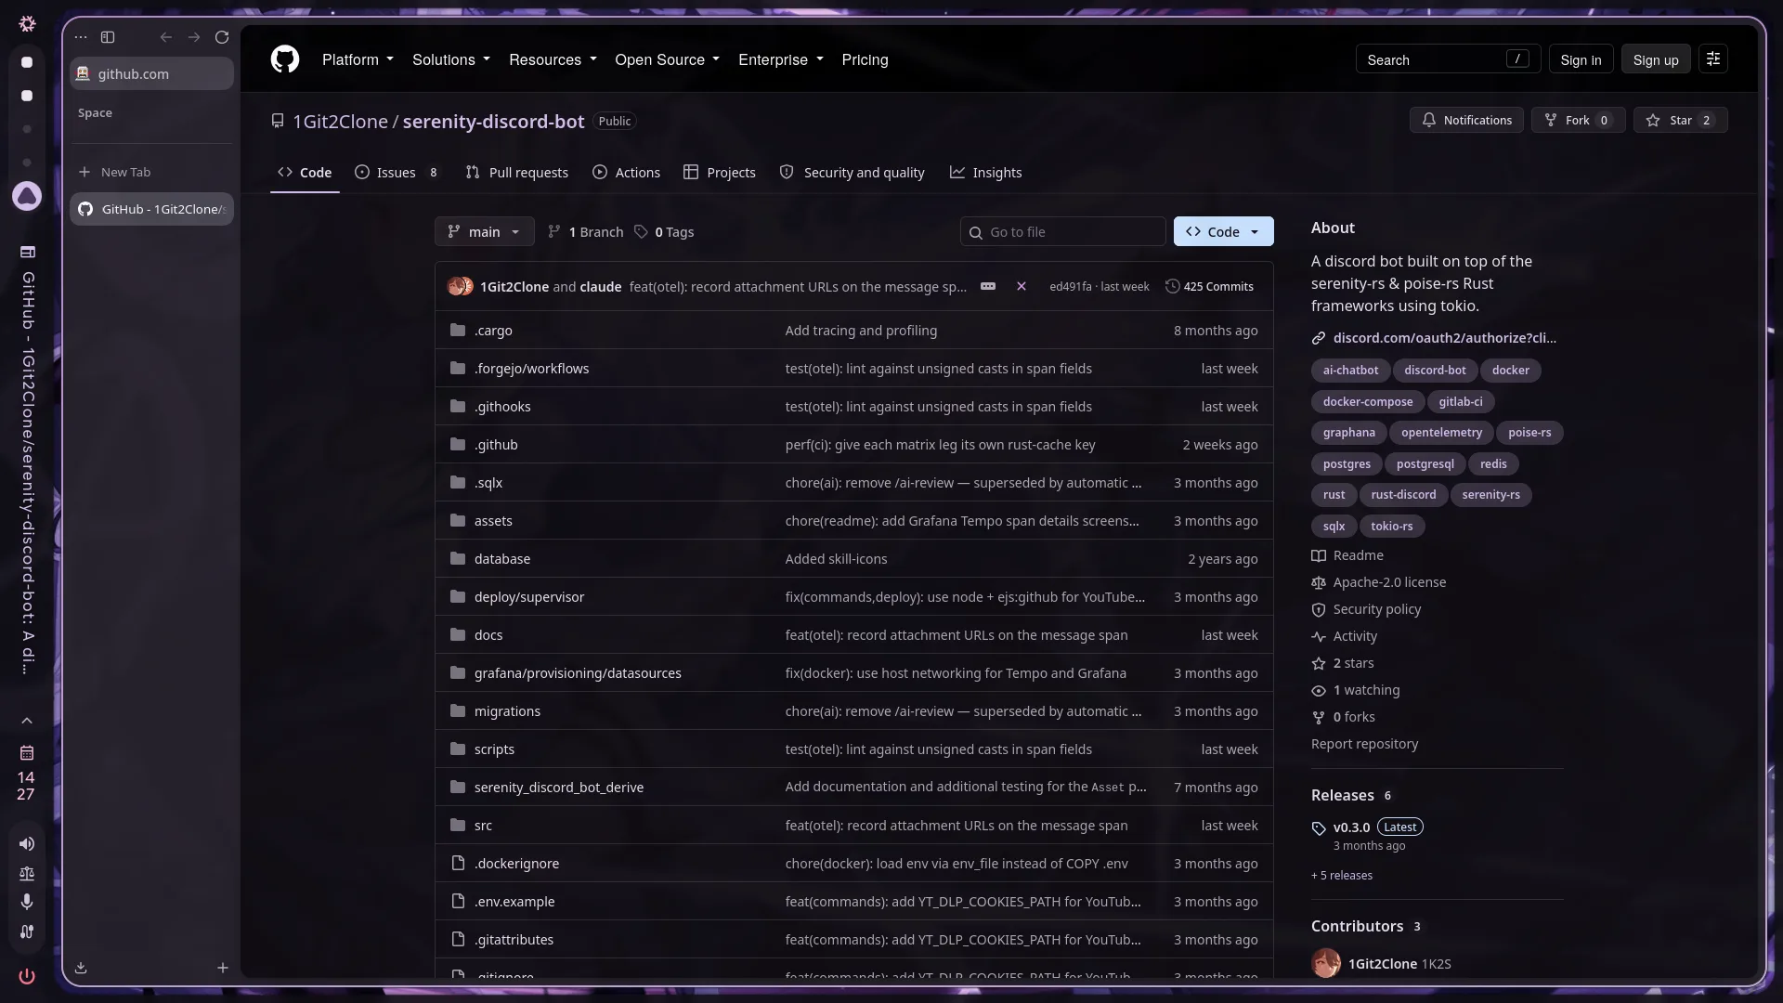Open the src folder

coord(483,825)
